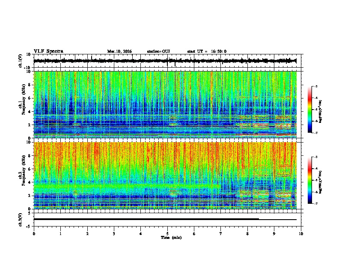Click the ch.2 color bar PSD unit label
The height and width of the screenshot is (262, 339).
pos(321,182)
